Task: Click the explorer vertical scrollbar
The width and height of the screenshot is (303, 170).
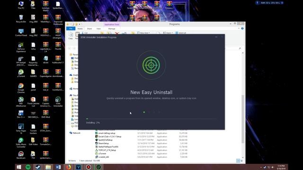Action: (x=243, y=119)
